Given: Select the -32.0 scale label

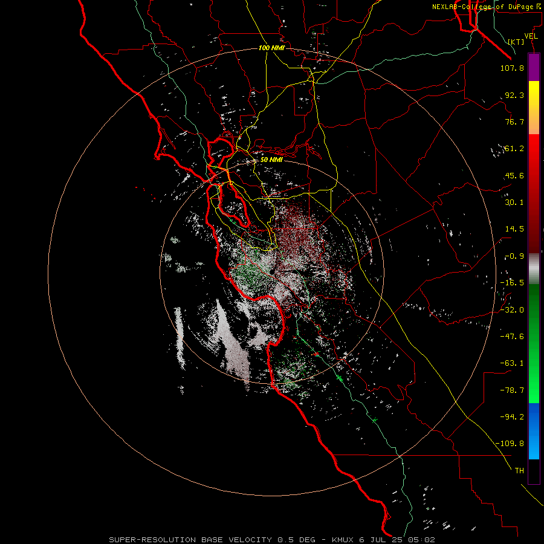Looking at the screenshot, I should tap(512, 310).
